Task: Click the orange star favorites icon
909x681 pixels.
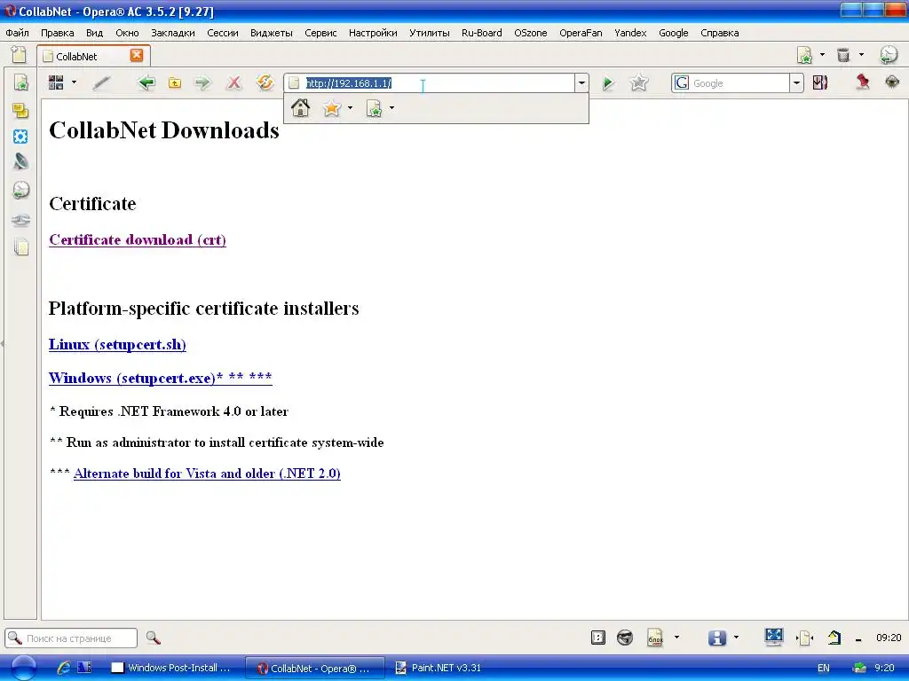Action: click(332, 107)
